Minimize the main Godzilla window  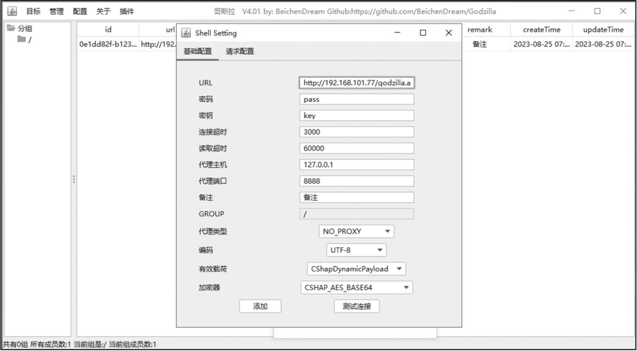click(x=572, y=11)
